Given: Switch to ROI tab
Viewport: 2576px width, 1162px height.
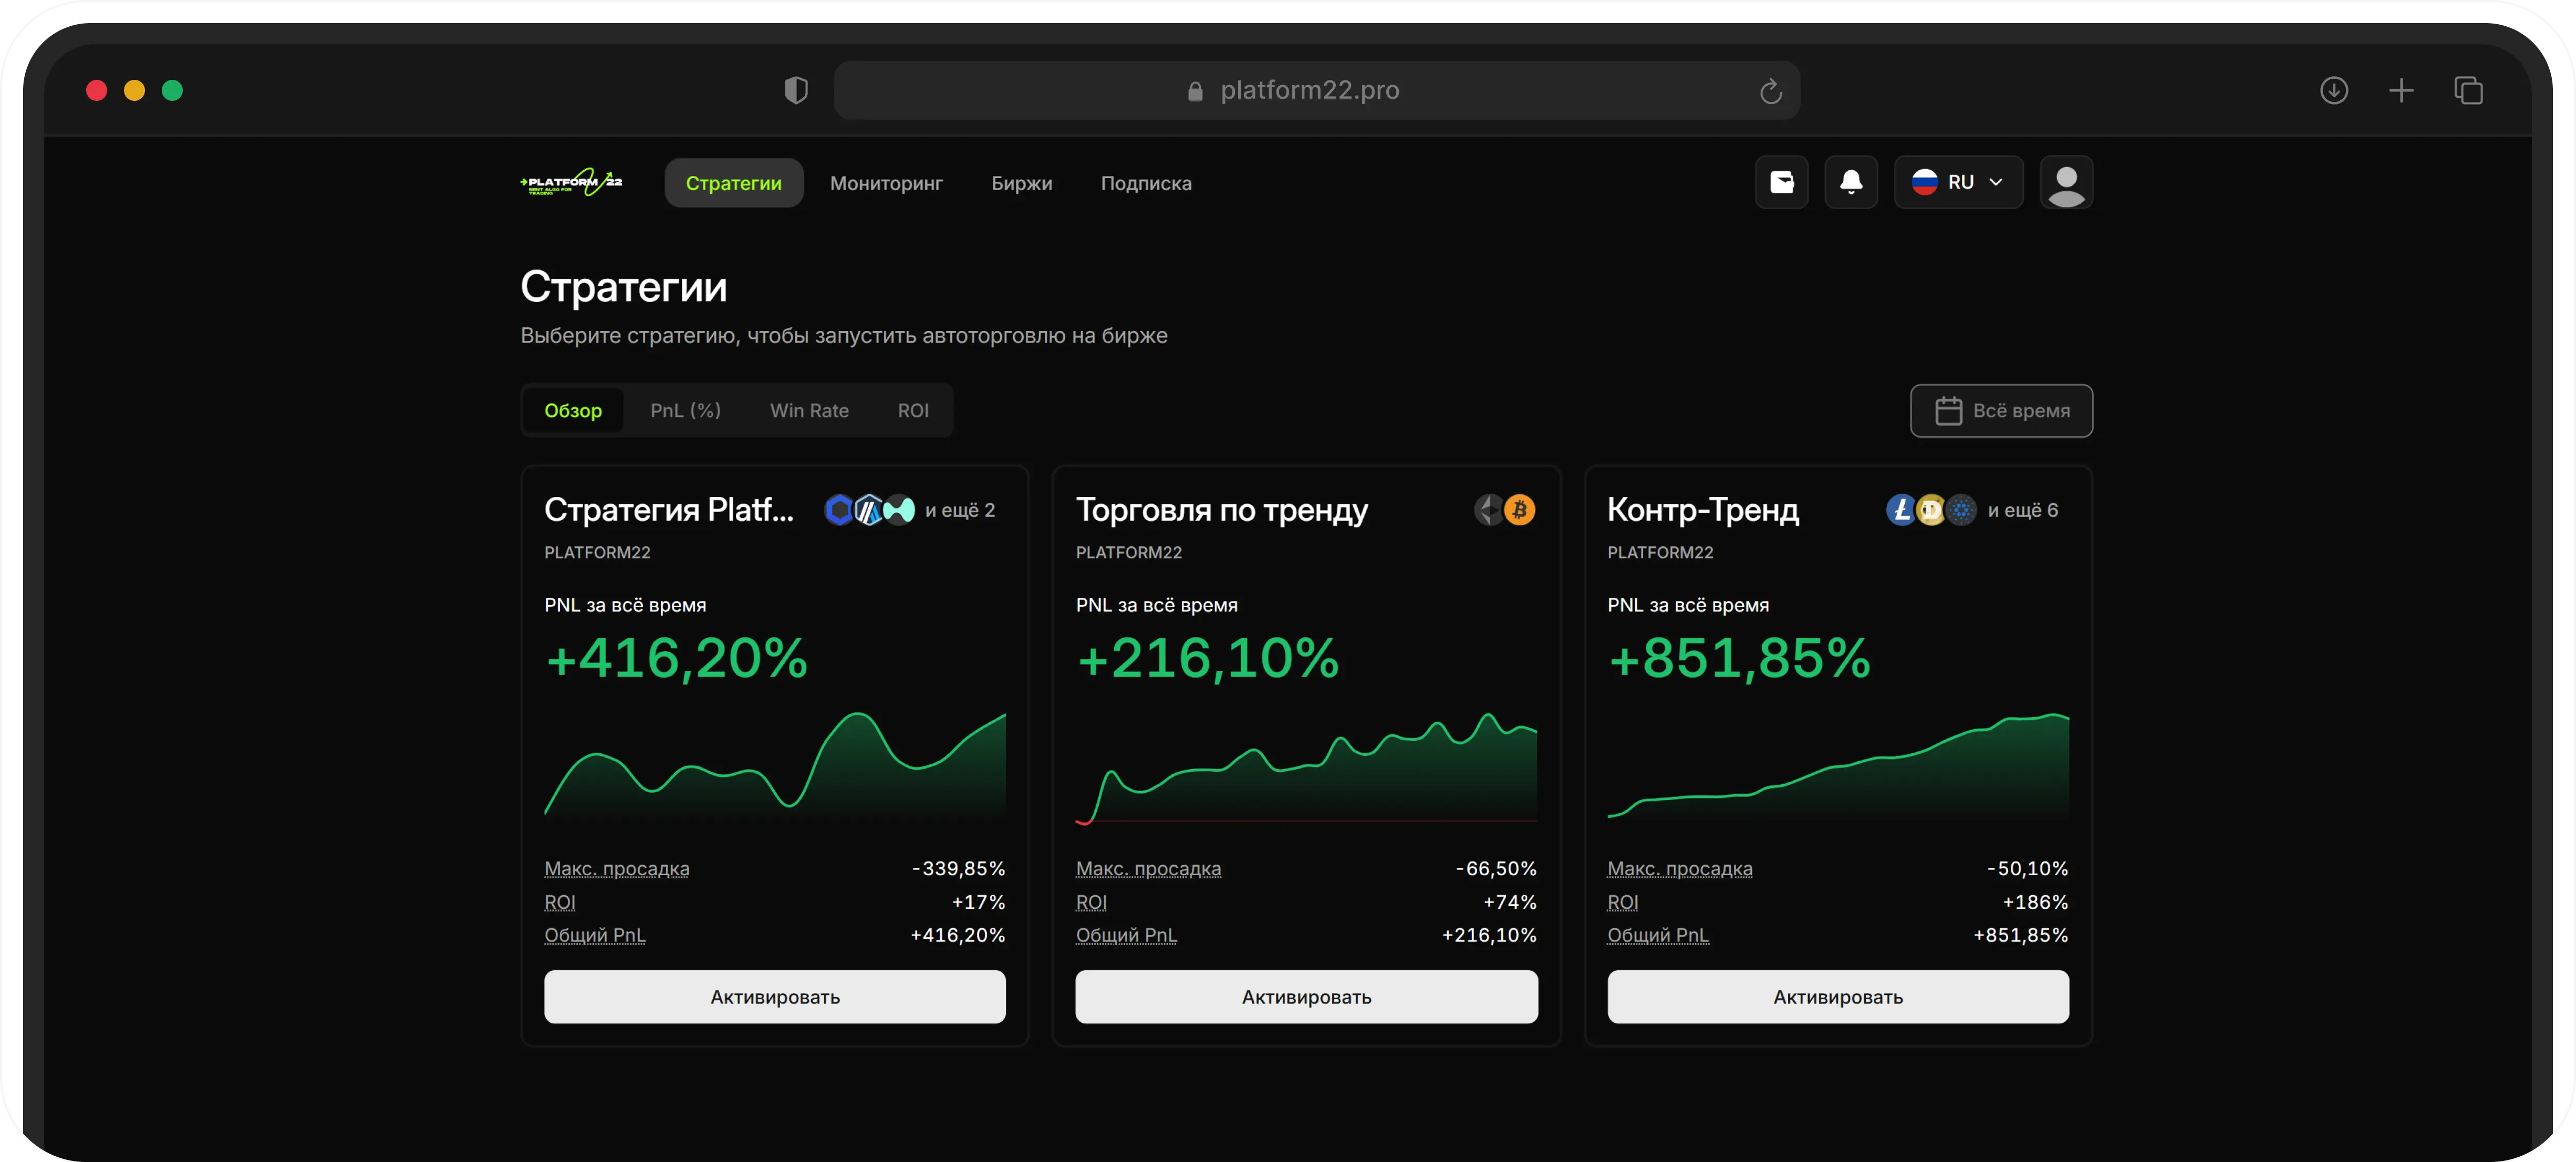Looking at the screenshot, I should (912, 410).
